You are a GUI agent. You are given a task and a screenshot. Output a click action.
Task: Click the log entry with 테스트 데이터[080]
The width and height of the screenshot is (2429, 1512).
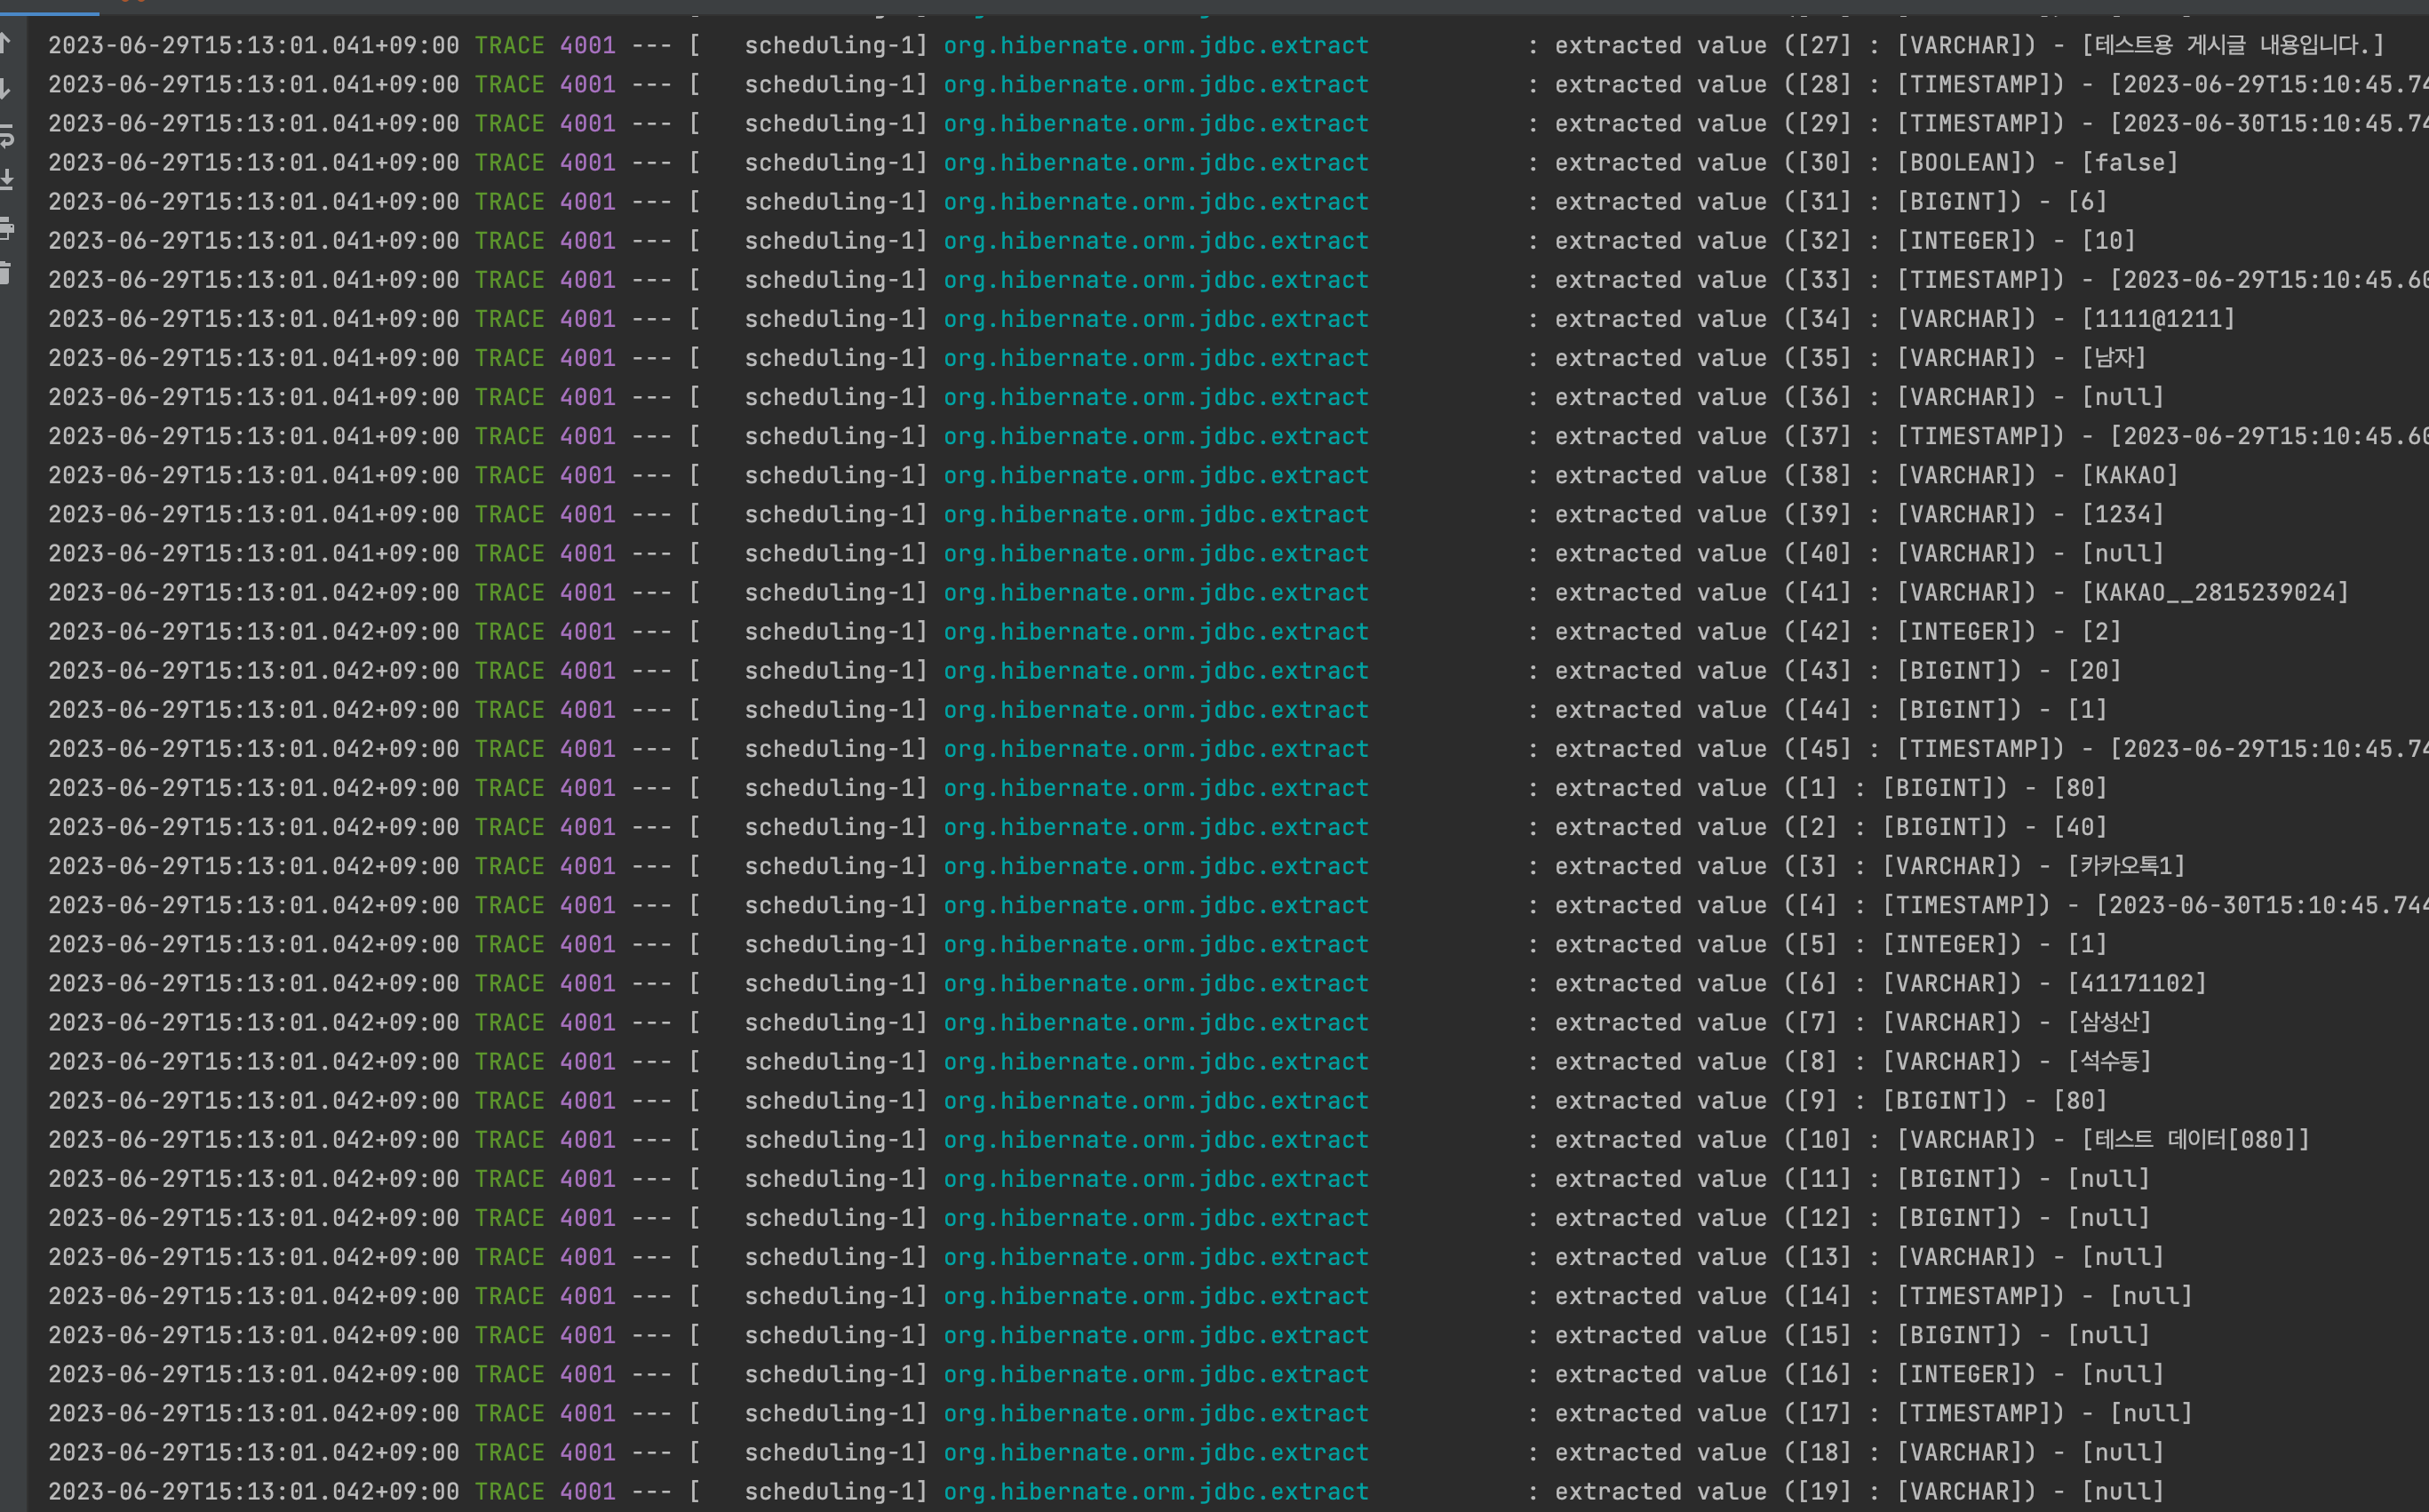tap(2195, 1140)
